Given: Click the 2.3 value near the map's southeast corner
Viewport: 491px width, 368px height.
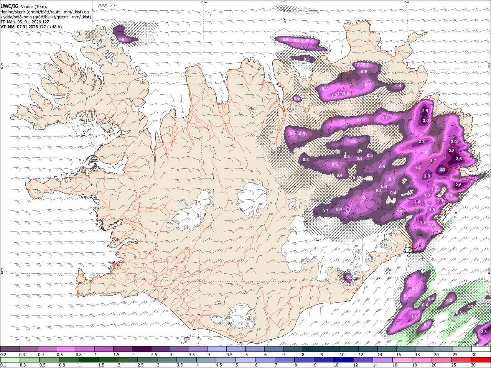Looking at the screenshot, I should 484,332.
